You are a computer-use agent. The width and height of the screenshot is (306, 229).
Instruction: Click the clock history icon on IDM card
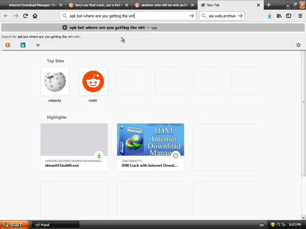[176, 156]
